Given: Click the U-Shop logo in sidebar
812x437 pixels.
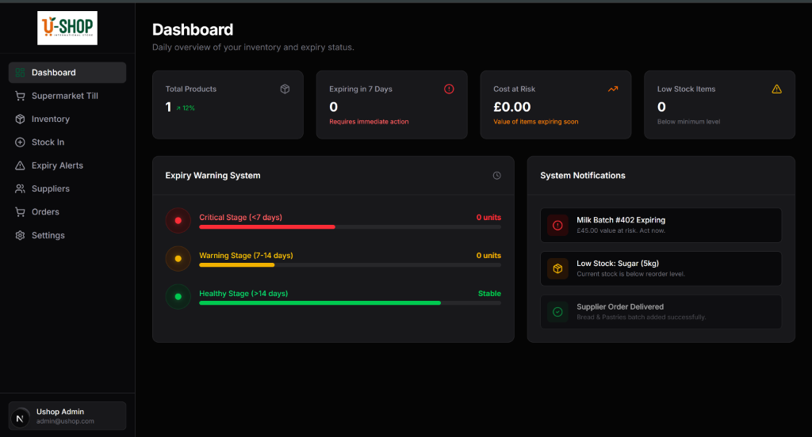Looking at the screenshot, I should [67, 28].
